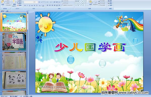Toggle Strikethrough formatting
The width and height of the screenshot is (151, 97).
point(32,6)
